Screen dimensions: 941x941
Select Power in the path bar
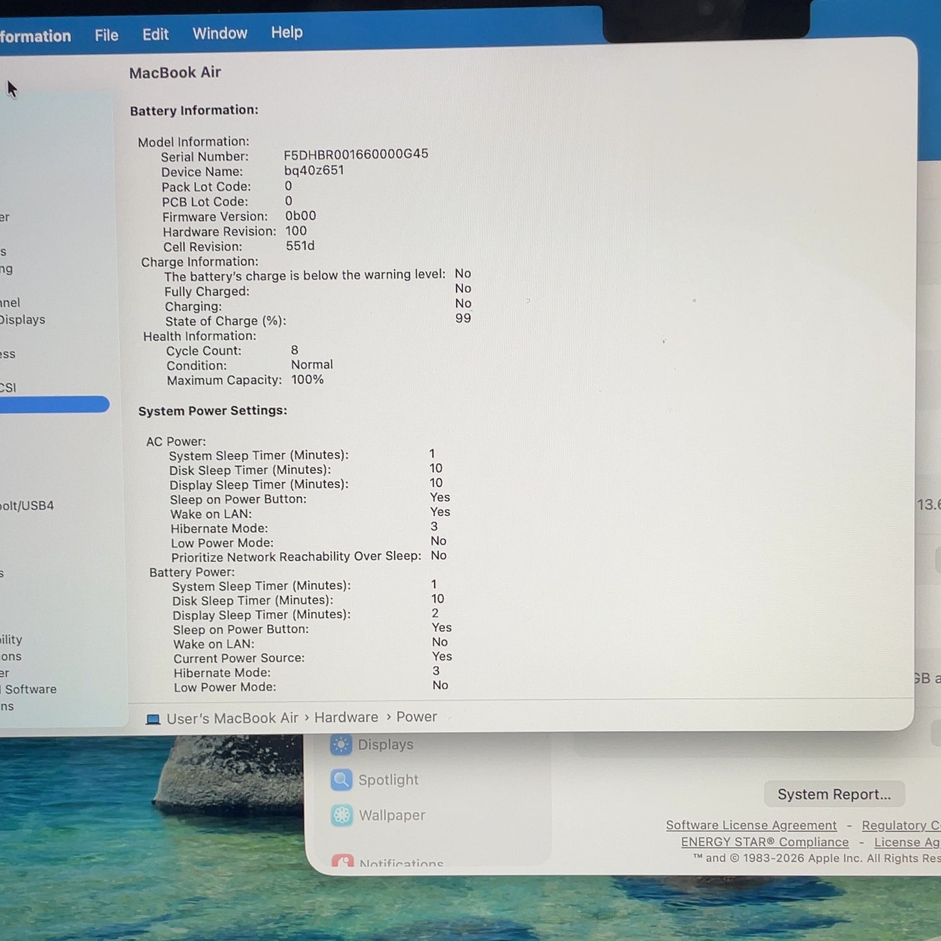[417, 716]
